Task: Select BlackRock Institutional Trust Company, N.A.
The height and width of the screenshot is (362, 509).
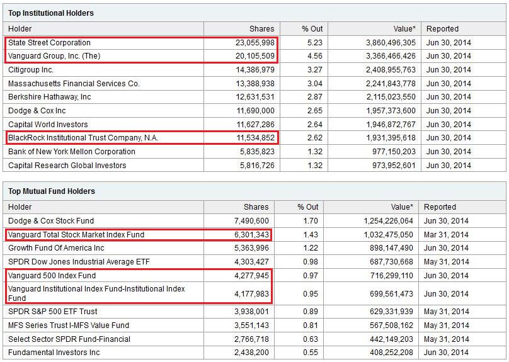Action: 83,137
